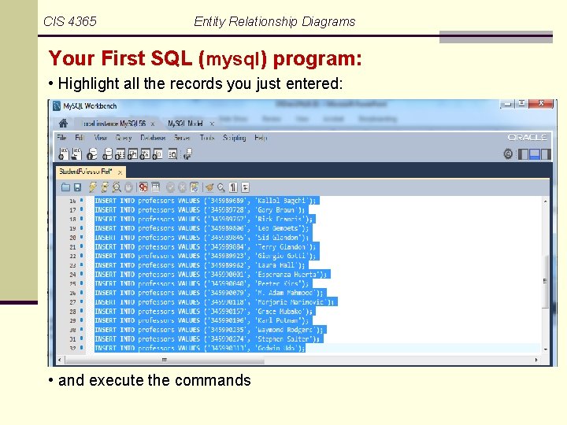Click the editor's vertical scrollbar down arrow
The image size is (567, 425).
point(545,349)
